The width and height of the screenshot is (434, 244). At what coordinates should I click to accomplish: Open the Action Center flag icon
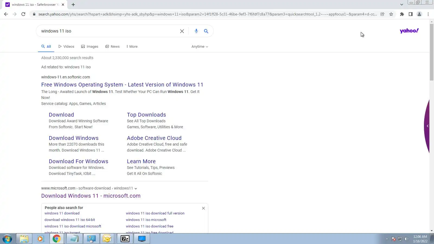pos(394,239)
